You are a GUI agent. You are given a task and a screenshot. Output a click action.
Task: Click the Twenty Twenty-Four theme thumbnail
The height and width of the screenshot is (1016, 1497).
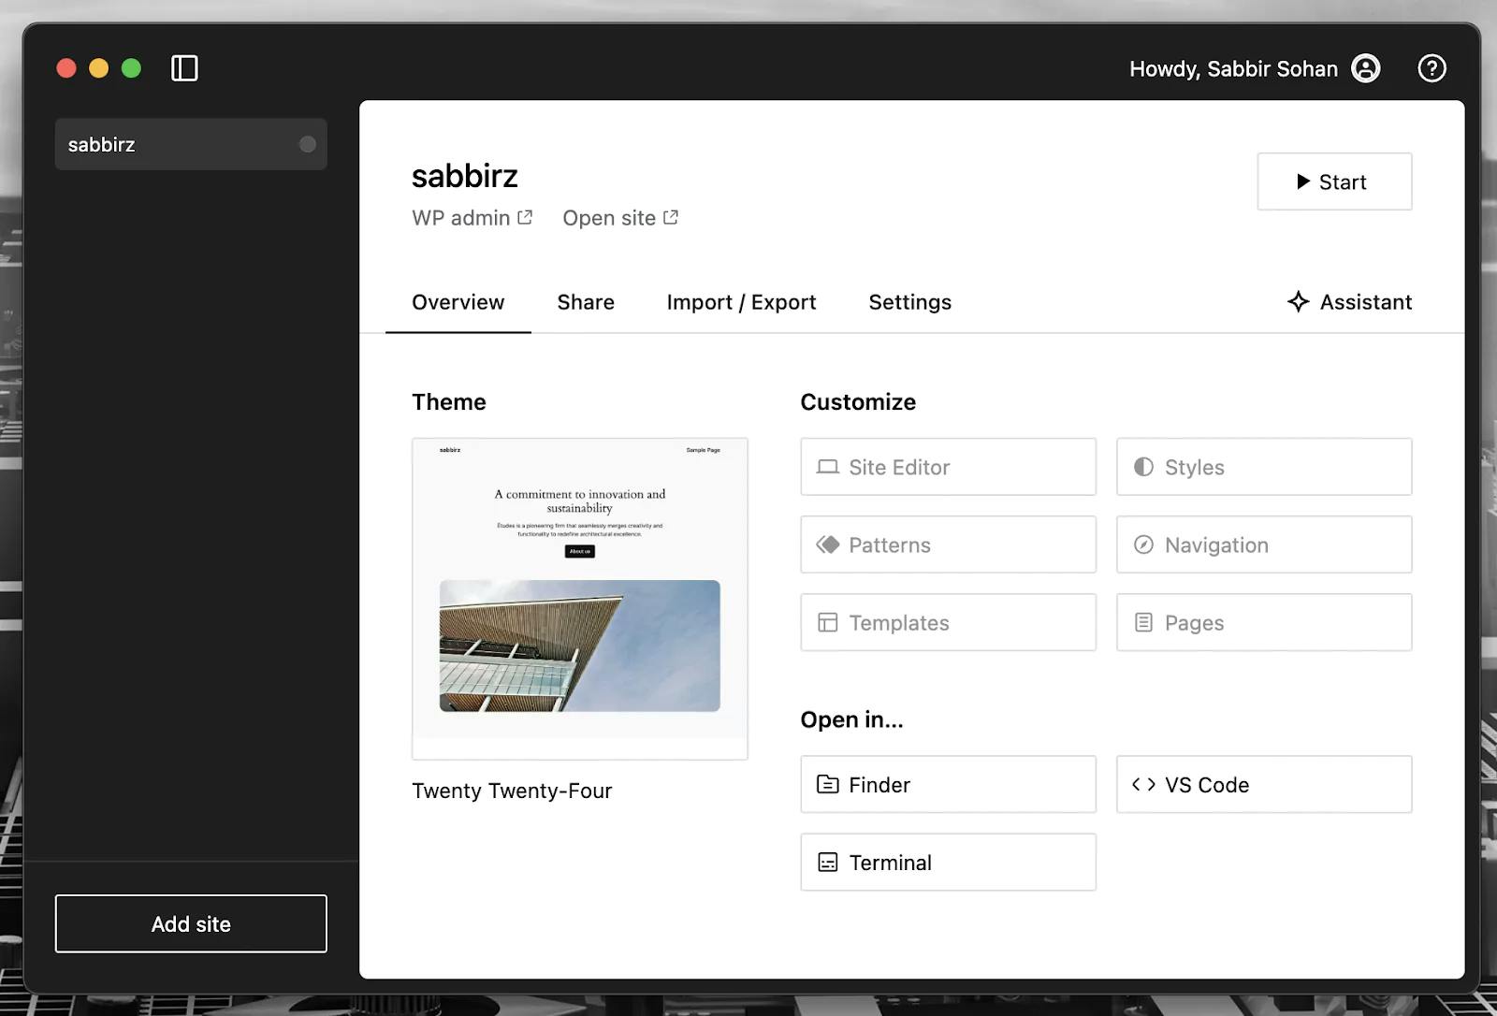(x=579, y=598)
